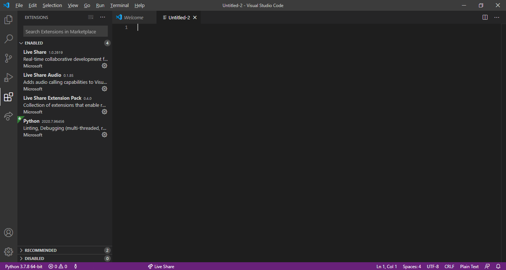Open Python extension manage gear

(104, 135)
